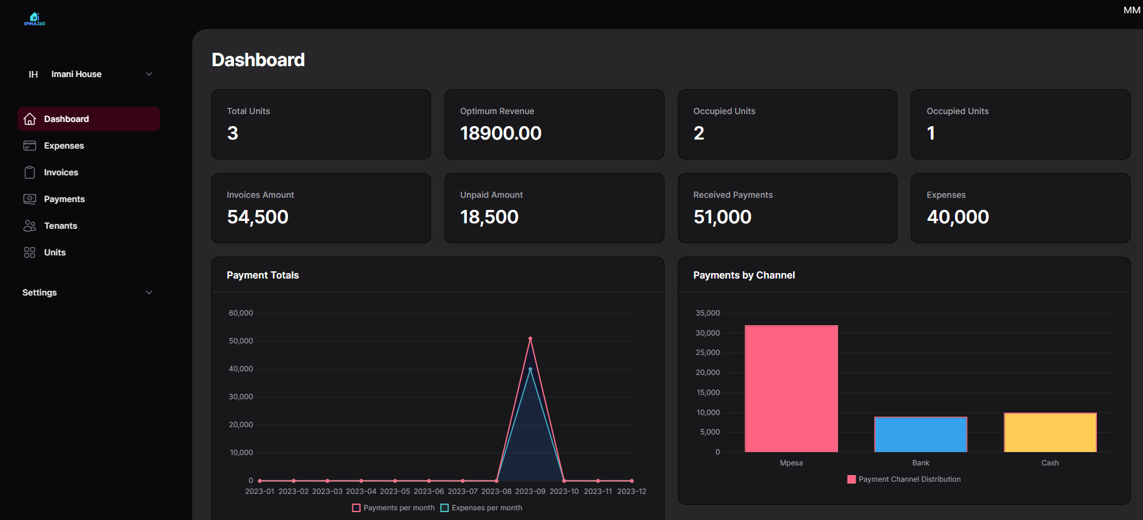Image resolution: width=1143 pixels, height=520 pixels.
Task: Click the Unpaid Amount card
Action: click(x=554, y=208)
